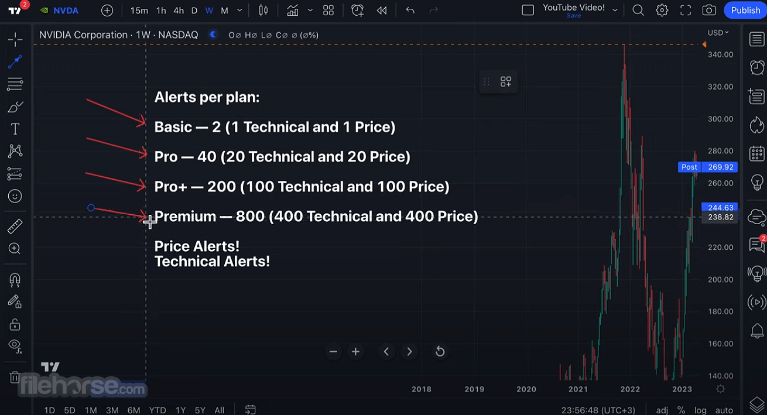This screenshot has width=767, height=415.
Task: Zoom in chart with plus button
Action: 355,352
